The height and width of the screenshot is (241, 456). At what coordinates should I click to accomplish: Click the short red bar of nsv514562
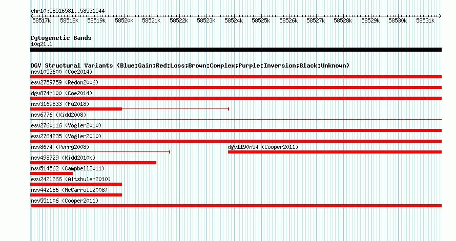(51, 173)
